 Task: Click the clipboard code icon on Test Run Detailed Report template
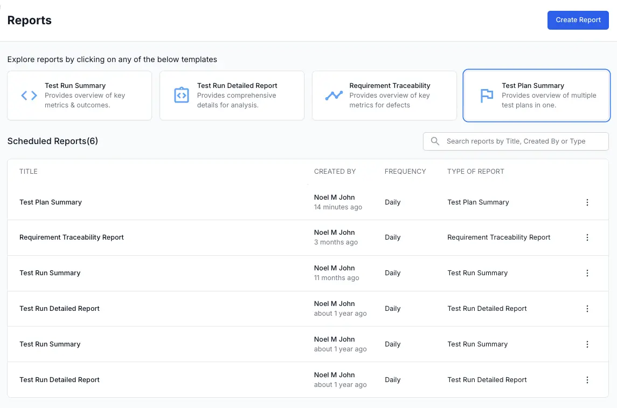coord(182,96)
